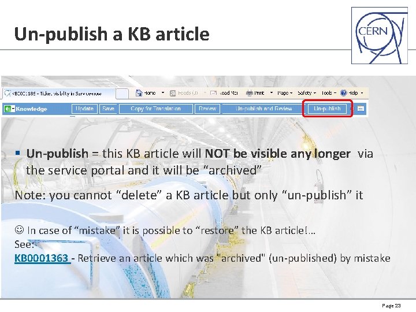The height and width of the screenshot is (312, 416).
Task: Click the Home icon in browser toolbar
Action: pyautogui.click(x=139, y=93)
